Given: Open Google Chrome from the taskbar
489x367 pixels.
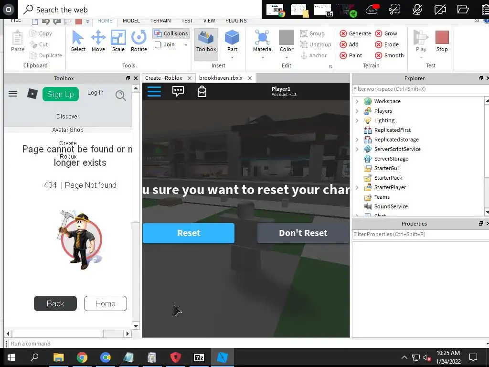Looking at the screenshot, I should pos(82,357).
